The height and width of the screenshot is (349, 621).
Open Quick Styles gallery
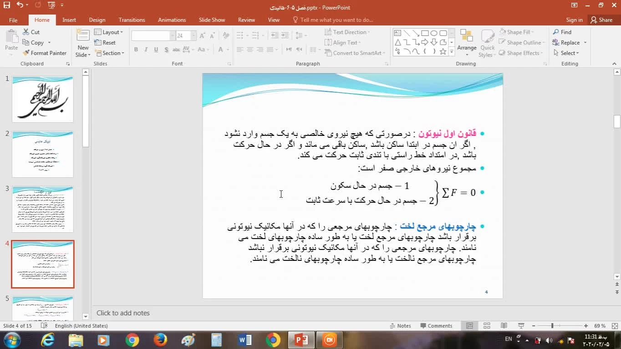click(x=487, y=44)
